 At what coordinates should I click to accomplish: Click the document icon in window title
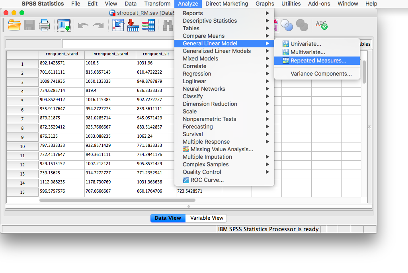click(112, 13)
